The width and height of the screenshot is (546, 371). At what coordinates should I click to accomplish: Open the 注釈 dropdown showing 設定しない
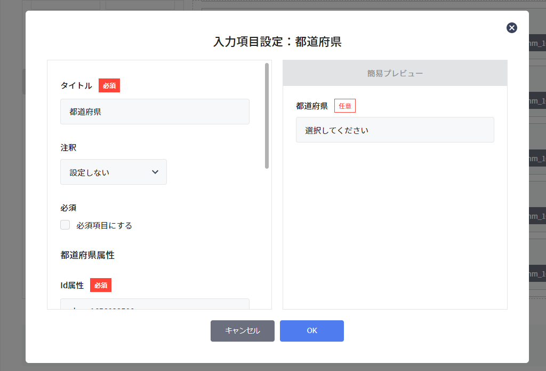pos(113,172)
